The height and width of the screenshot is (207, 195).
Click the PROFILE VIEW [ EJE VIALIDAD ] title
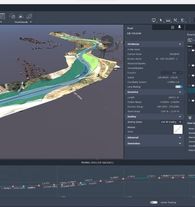(97, 163)
